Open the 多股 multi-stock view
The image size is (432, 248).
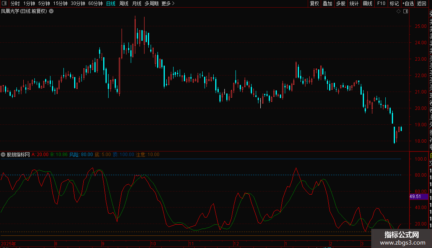click(x=341, y=3)
